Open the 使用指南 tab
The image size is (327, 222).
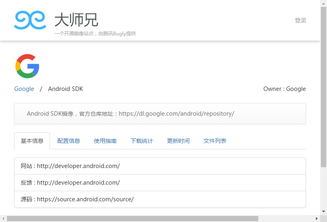click(x=105, y=141)
